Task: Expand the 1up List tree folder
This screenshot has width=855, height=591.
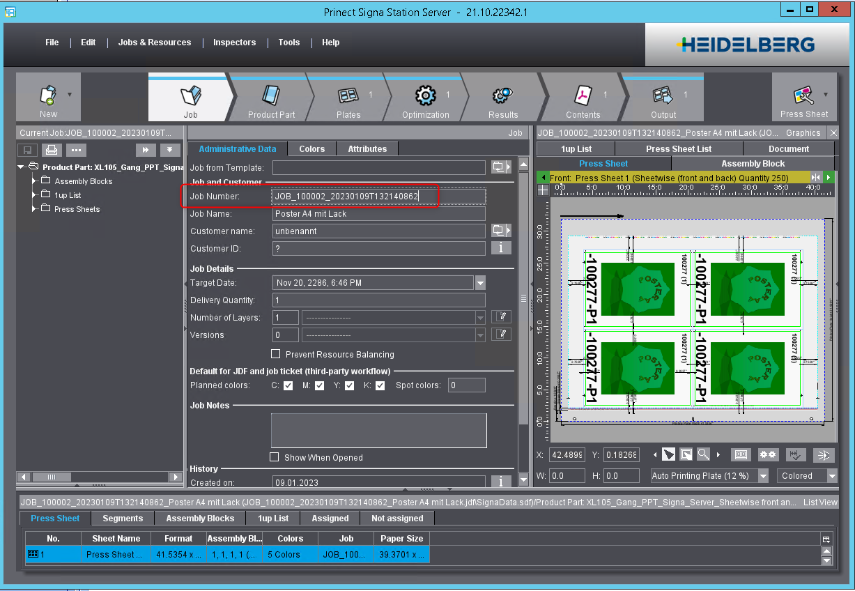Action: pos(33,195)
